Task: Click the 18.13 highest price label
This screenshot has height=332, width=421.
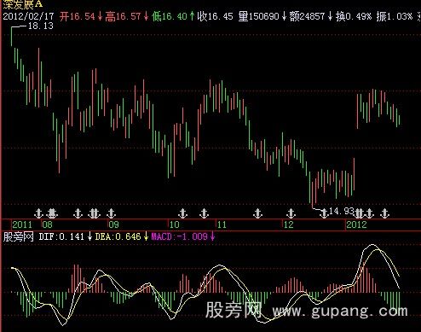Action: coord(41,26)
